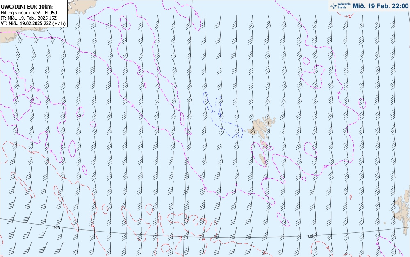410x257 pixels.
Task: Select "Hiti og vindur í hæð - FL050" line
Action: click(x=29, y=13)
